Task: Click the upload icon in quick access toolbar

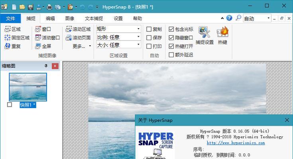Action: [x=39, y=7]
